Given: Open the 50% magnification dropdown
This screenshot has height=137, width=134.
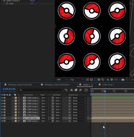Looking at the screenshot, I should (x=62, y=80).
